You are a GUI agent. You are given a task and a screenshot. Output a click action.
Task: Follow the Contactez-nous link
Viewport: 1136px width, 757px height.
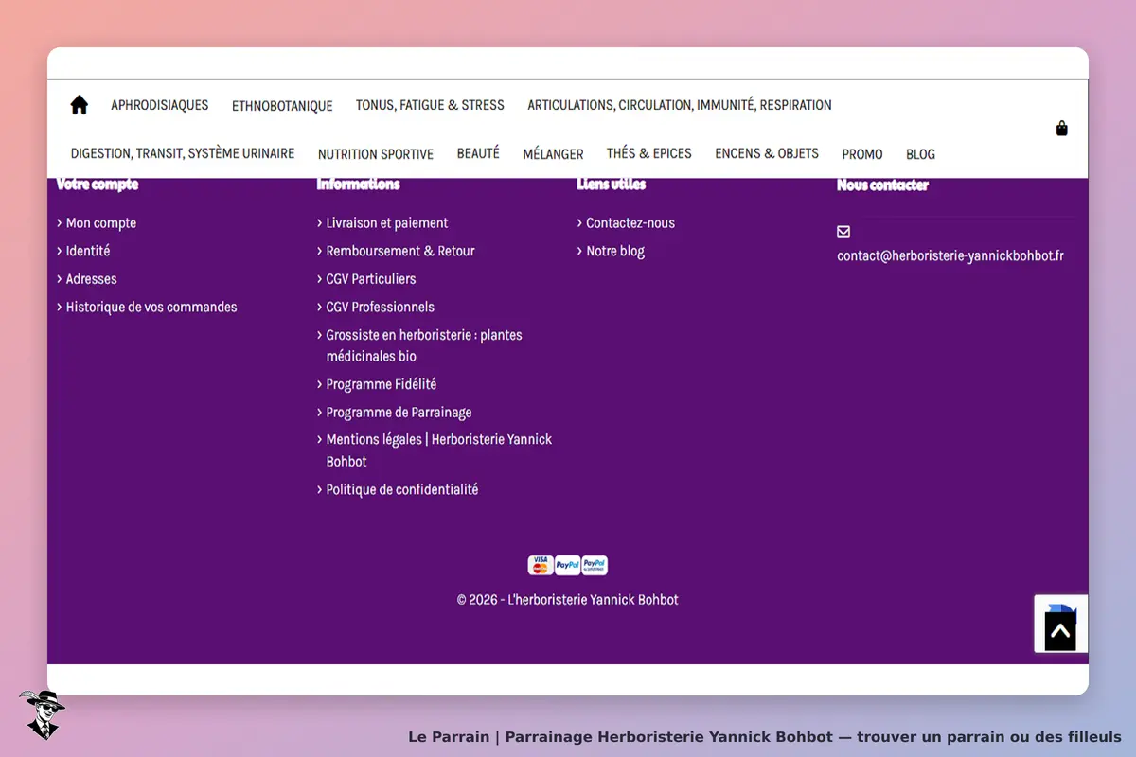tap(630, 223)
